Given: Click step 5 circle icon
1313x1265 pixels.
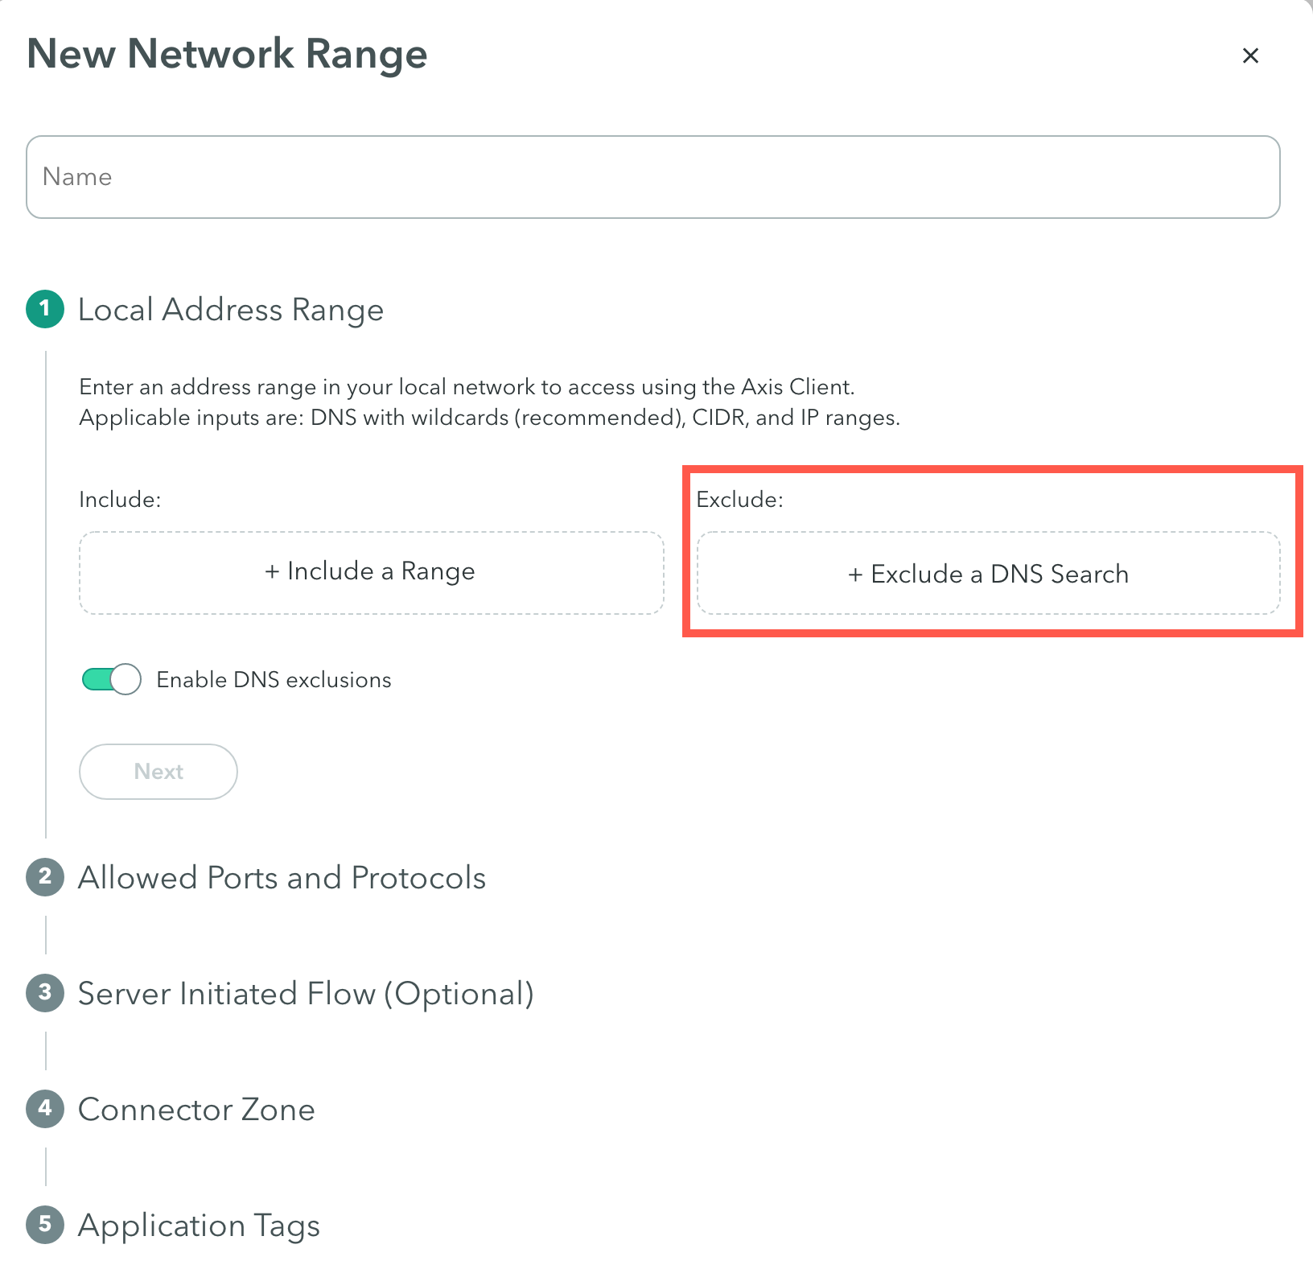Looking at the screenshot, I should point(45,1225).
